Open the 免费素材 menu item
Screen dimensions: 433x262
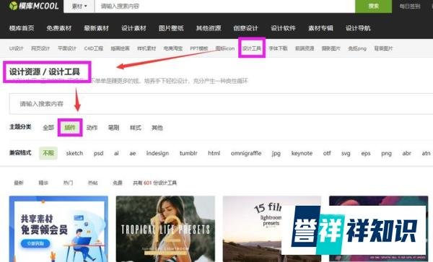59,28
